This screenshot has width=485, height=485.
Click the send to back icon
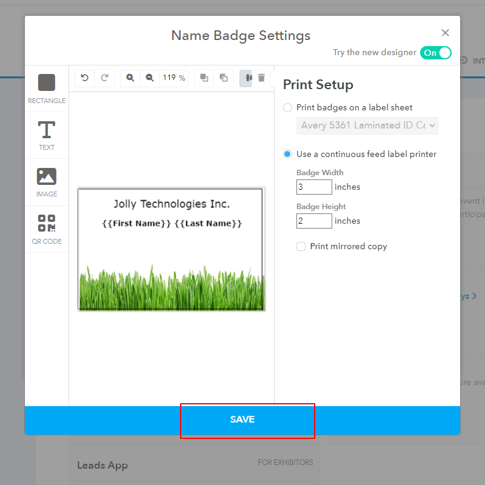coord(224,78)
